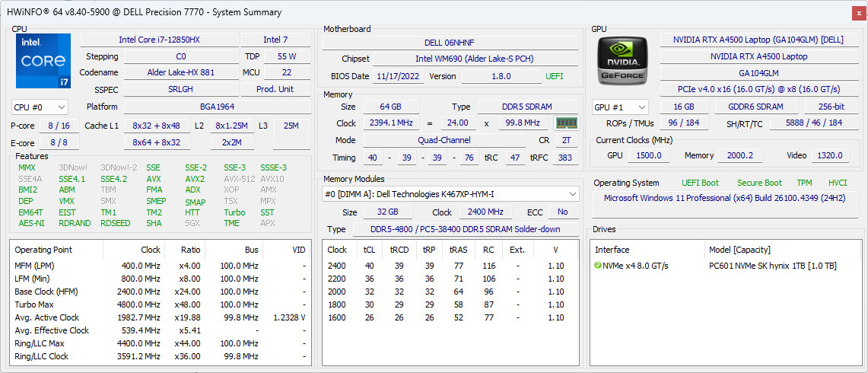The height and width of the screenshot is (373, 868).
Task: Click the Video clock 1320.0 value
Action: click(831, 156)
